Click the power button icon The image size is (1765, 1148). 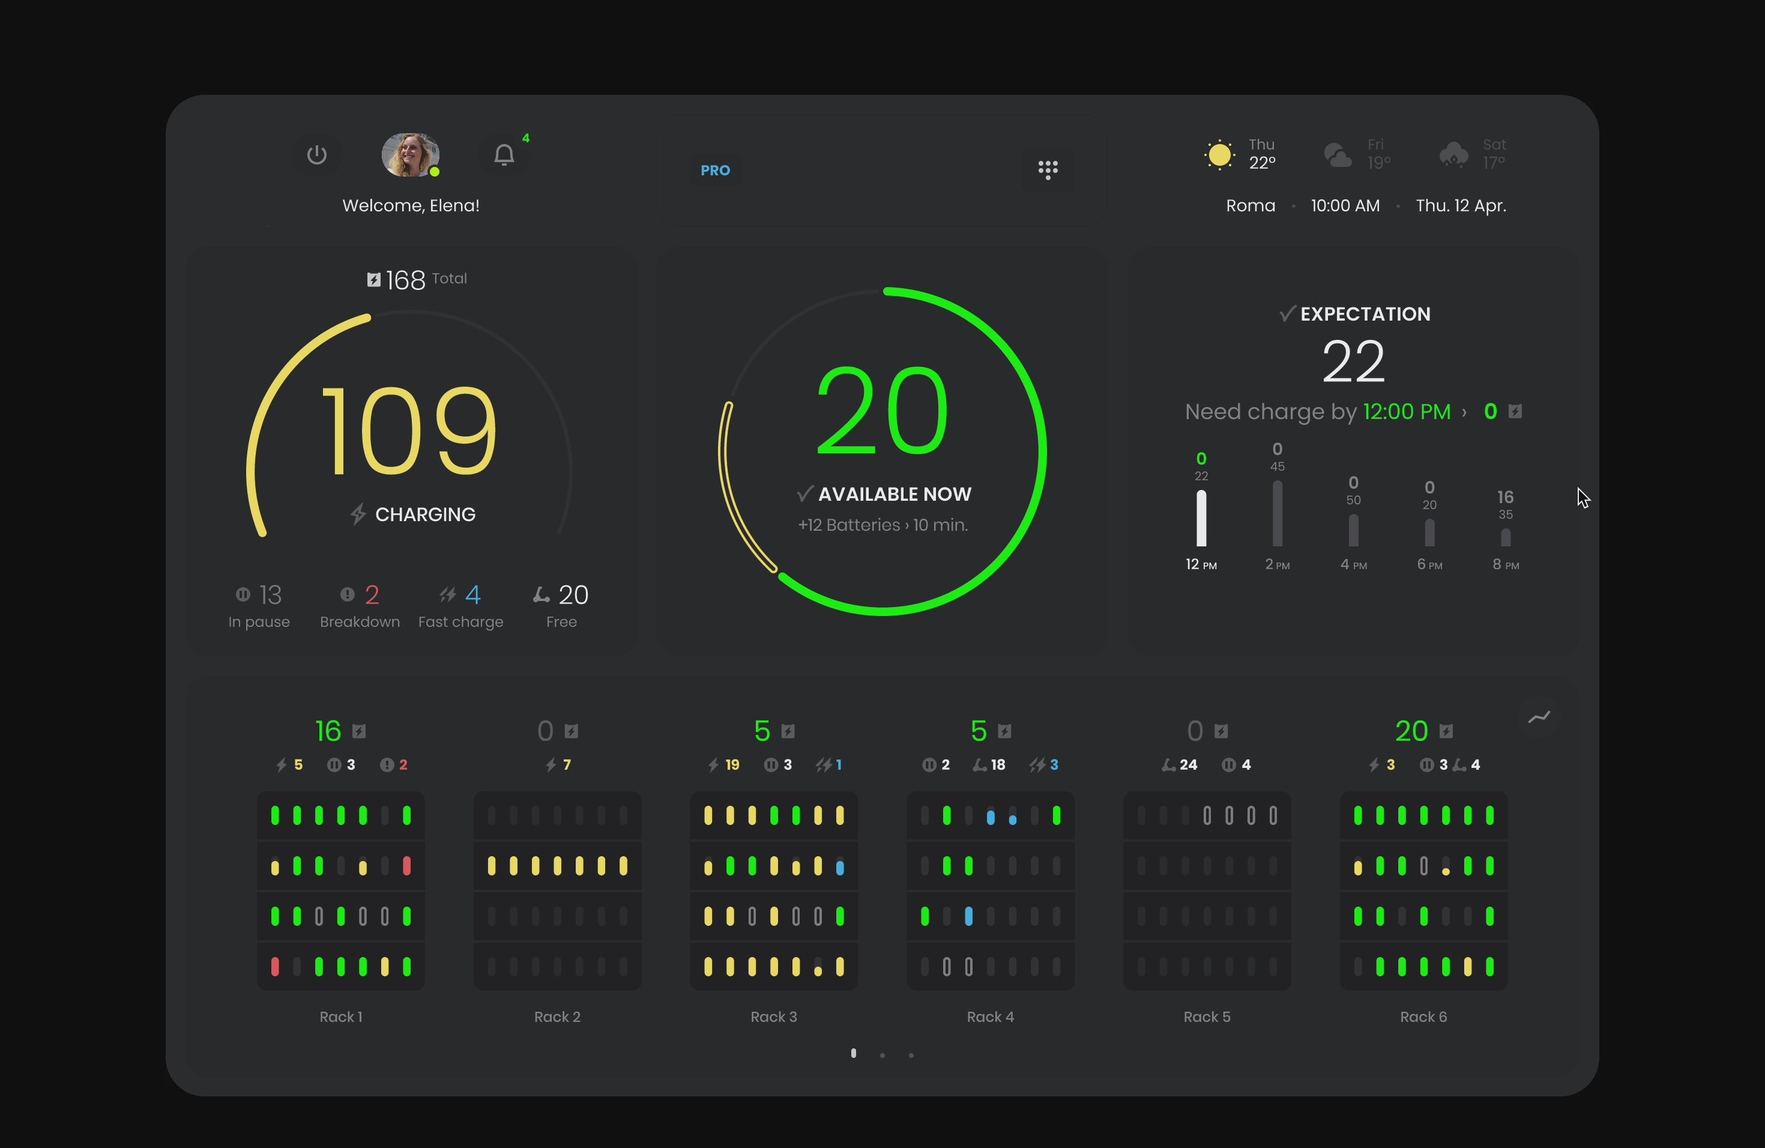click(x=316, y=155)
